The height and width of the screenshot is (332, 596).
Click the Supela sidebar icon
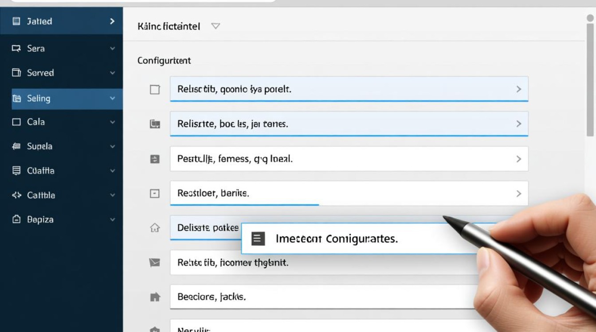(16, 147)
